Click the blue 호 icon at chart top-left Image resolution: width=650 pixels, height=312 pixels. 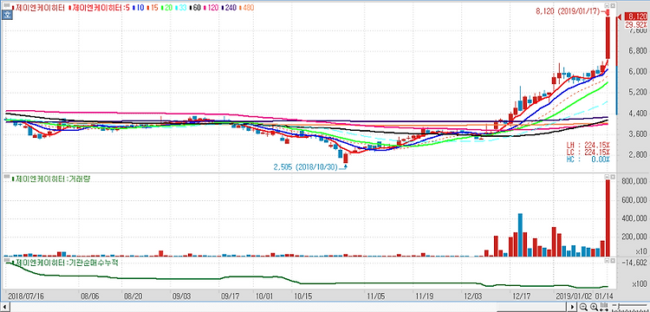(x=7, y=16)
